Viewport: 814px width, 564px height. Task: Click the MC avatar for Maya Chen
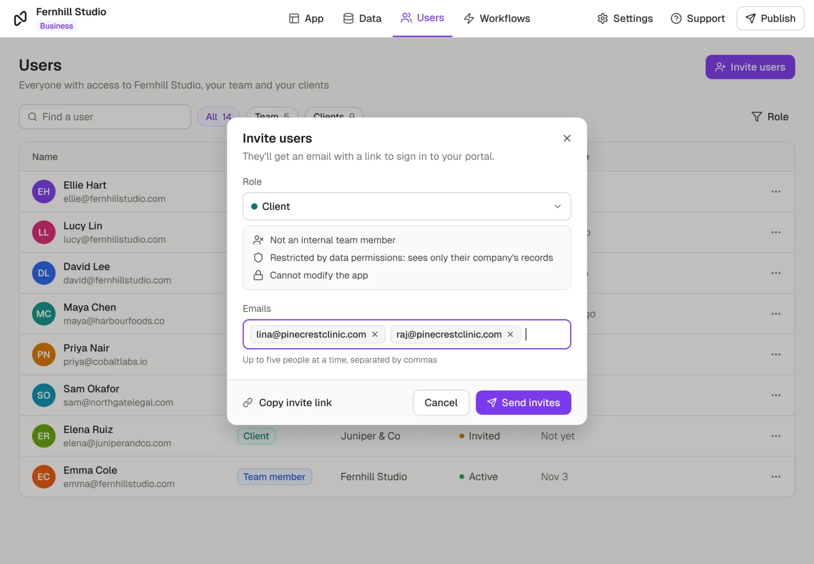coord(44,314)
